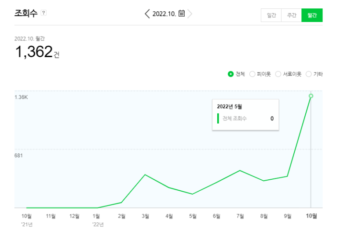This screenshot has width=340, height=236.
Task: Click the 1.36K y-axis label
Action: (x=21, y=97)
